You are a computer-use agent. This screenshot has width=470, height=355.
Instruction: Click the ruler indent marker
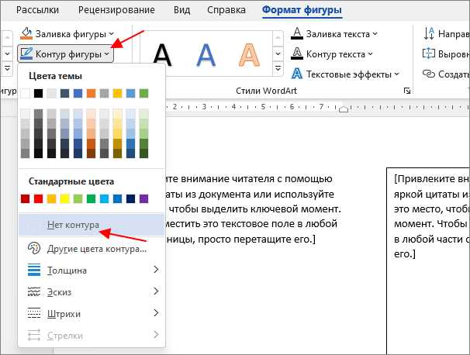coord(344,109)
